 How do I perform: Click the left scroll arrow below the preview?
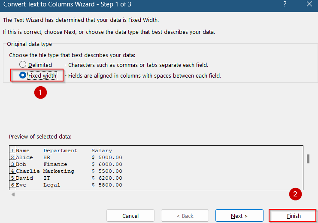point(13,195)
